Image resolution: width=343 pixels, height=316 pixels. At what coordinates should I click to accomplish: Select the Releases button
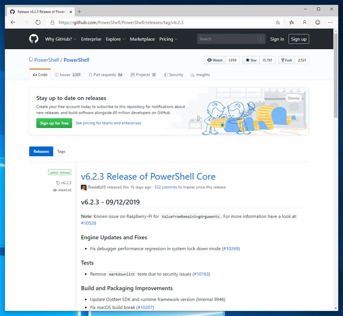[x=41, y=151]
